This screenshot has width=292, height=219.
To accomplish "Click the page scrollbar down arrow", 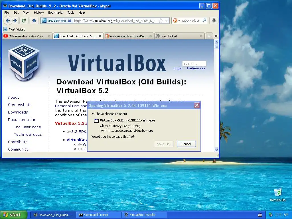I will tap(216, 149).
